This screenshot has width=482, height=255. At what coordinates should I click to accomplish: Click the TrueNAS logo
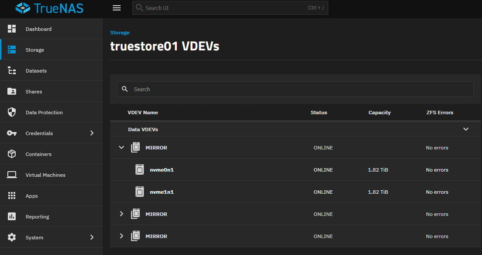50,8
